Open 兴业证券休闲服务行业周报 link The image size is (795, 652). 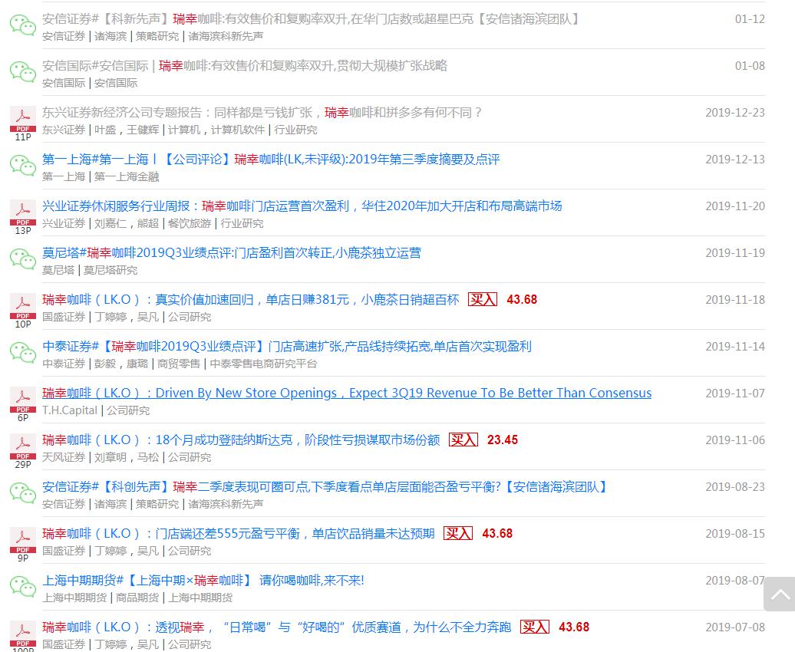click(x=302, y=206)
